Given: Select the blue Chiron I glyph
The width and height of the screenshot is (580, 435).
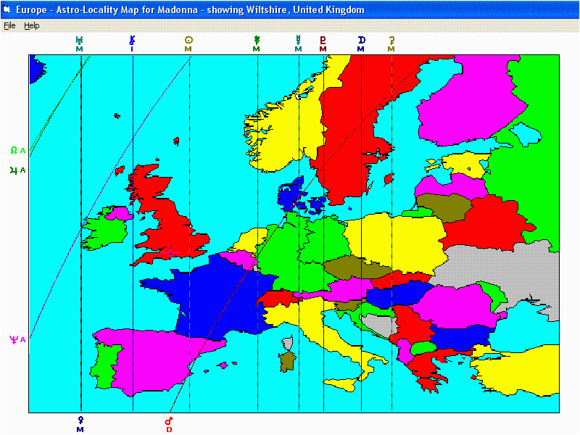Looking at the screenshot, I should (132, 43).
